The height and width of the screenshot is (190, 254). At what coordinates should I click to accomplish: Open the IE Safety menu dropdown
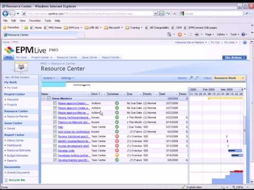[x=222, y=34]
